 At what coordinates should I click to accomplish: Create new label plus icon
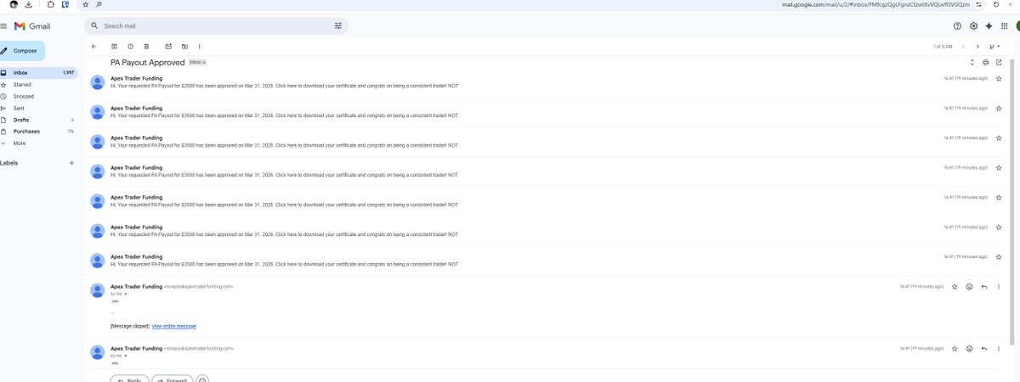coord(71,163)
